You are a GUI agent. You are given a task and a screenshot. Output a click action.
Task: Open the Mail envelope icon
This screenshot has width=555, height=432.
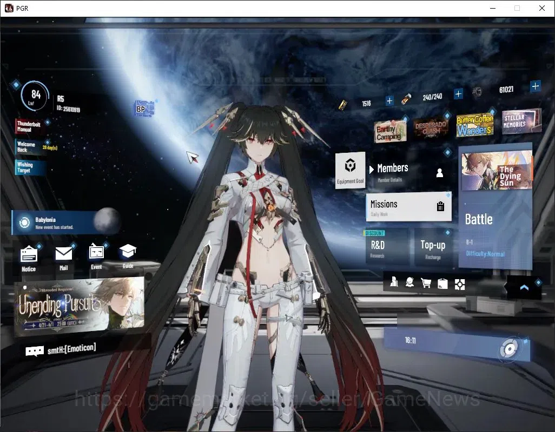(64, 253)
